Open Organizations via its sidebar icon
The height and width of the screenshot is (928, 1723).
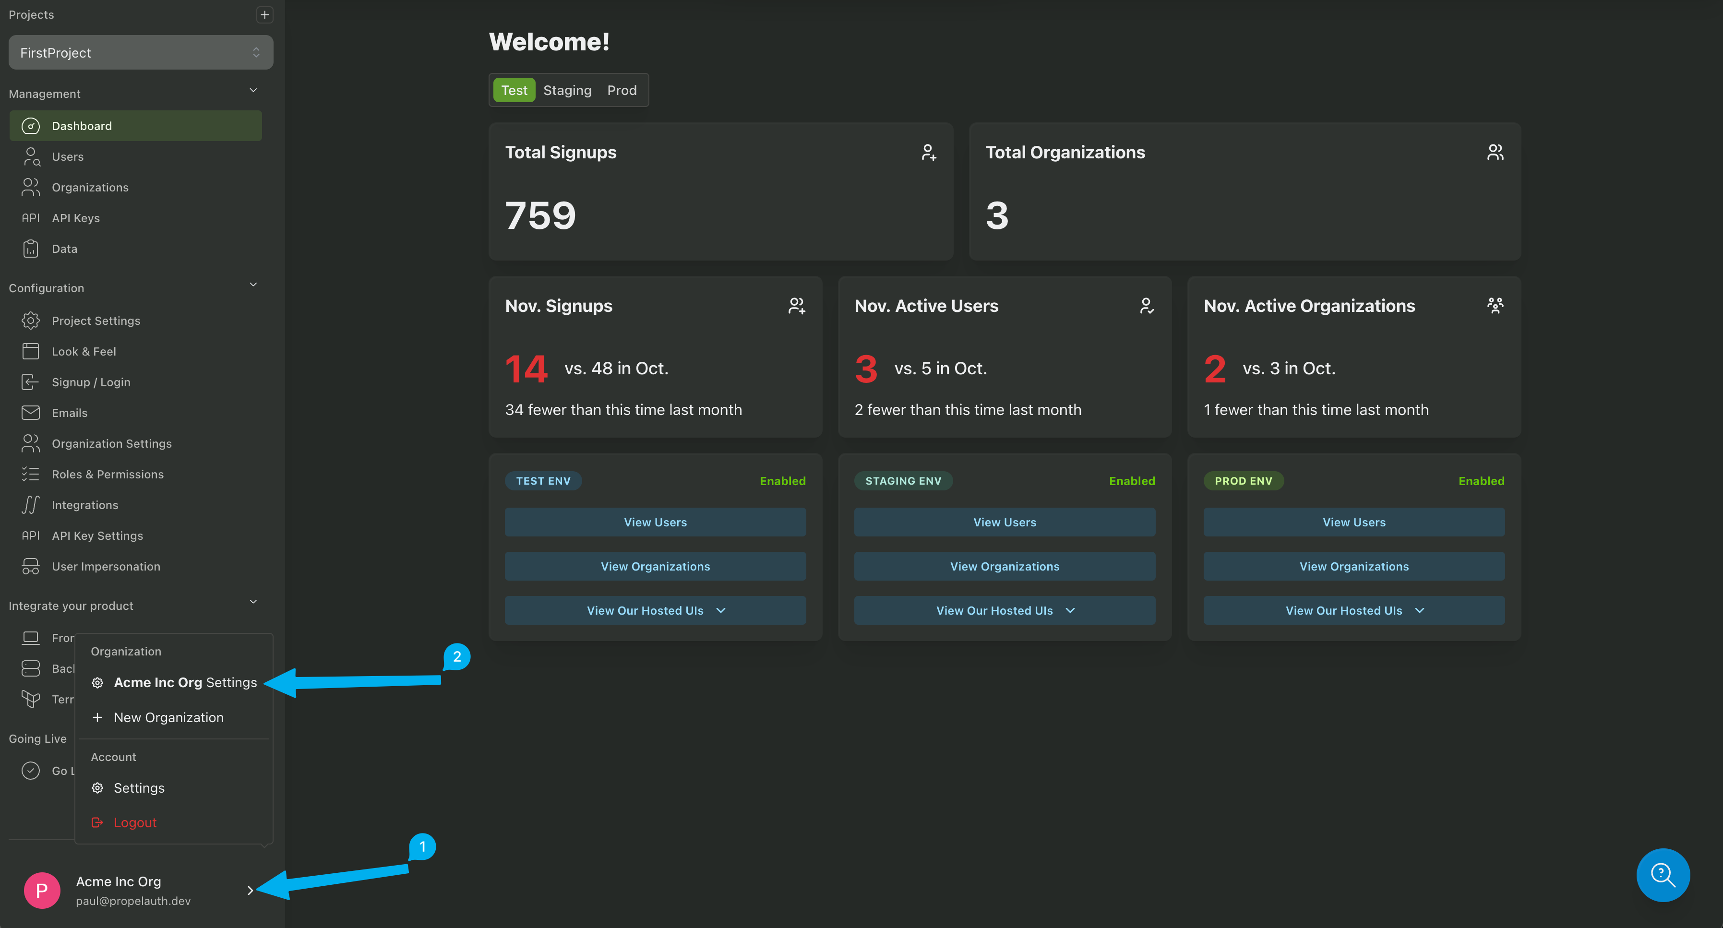[31, 187]
